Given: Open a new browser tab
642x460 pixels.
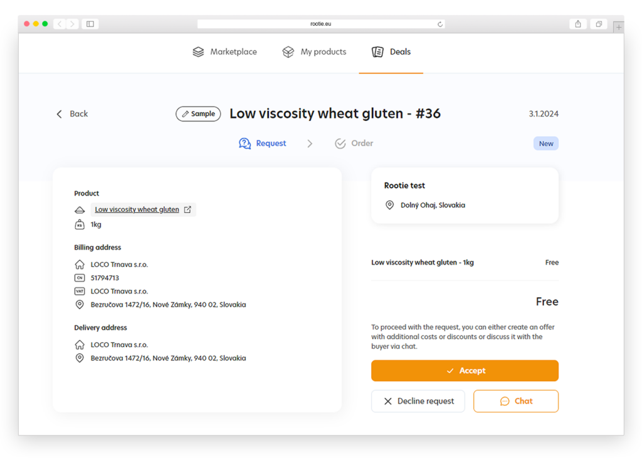Looking at the screenshot, I should pos(619,28).
